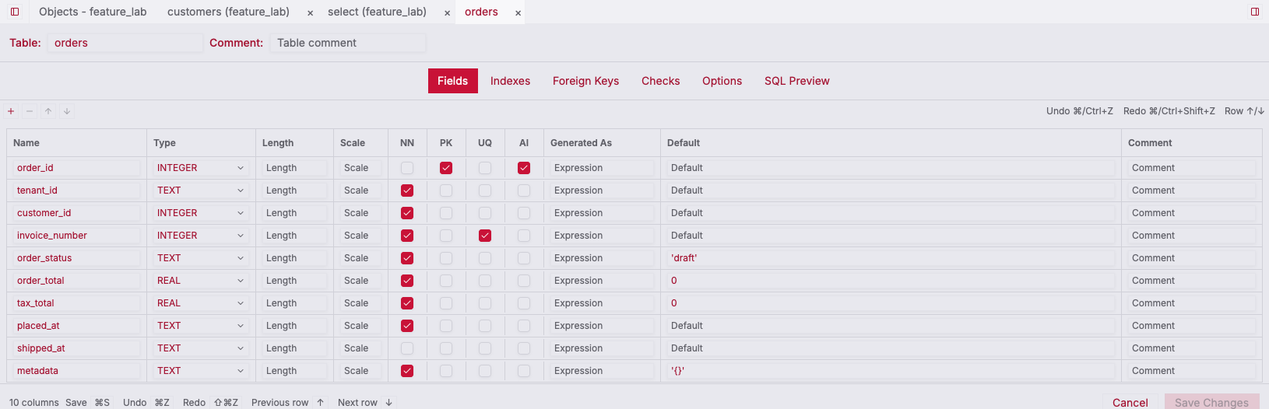Enable NN for shipped_at
The height and width of the screenshot is (409, 1269).
click(x=407, y=348)
